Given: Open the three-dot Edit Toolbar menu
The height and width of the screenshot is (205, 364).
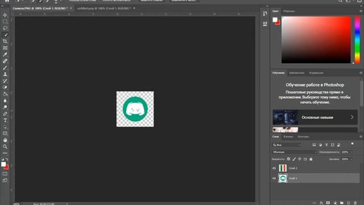Looking at the screenshot, I should pyautogui.click(x=5, y=153).
